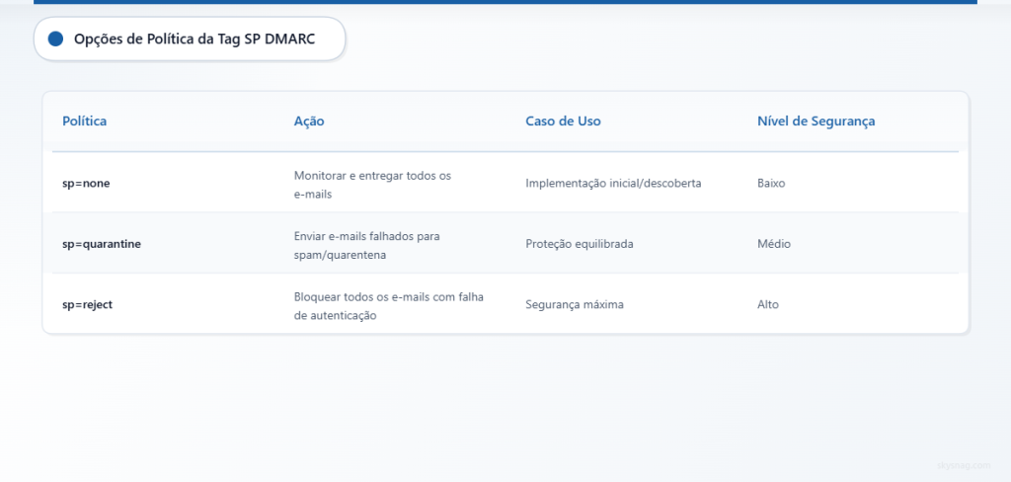Select the 'sp=reject' policy cell
This screenshot has height=482, width=1011.
[x=88, y=304]
